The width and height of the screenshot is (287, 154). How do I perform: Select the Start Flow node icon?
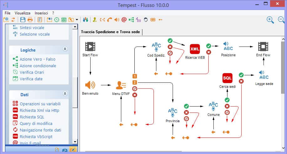[90, 47]
